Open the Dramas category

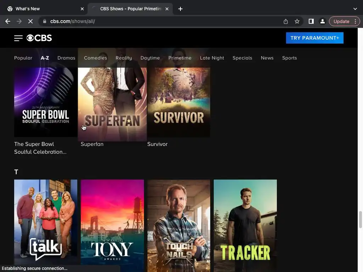pyautogui.click(x=66, y=58)
